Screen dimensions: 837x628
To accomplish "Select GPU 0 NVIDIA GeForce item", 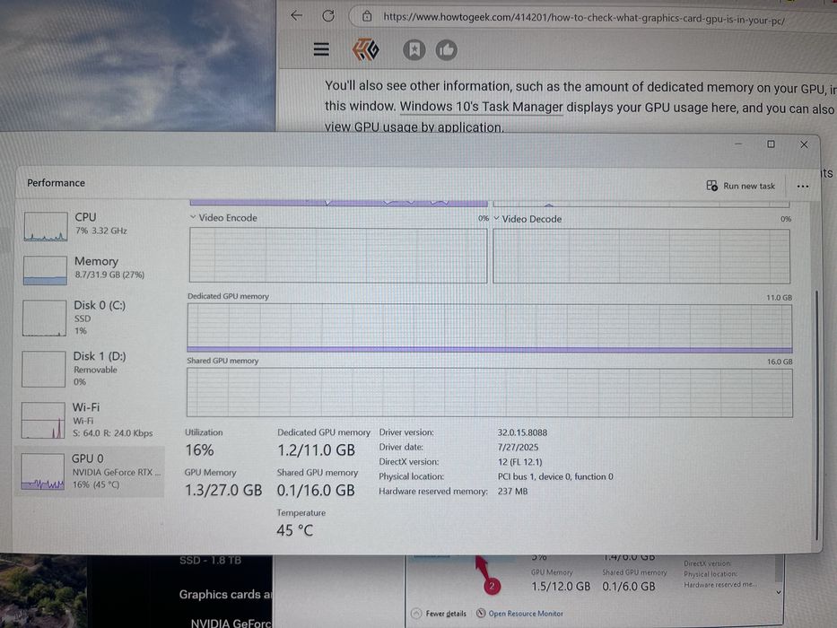I will [91, 472].
